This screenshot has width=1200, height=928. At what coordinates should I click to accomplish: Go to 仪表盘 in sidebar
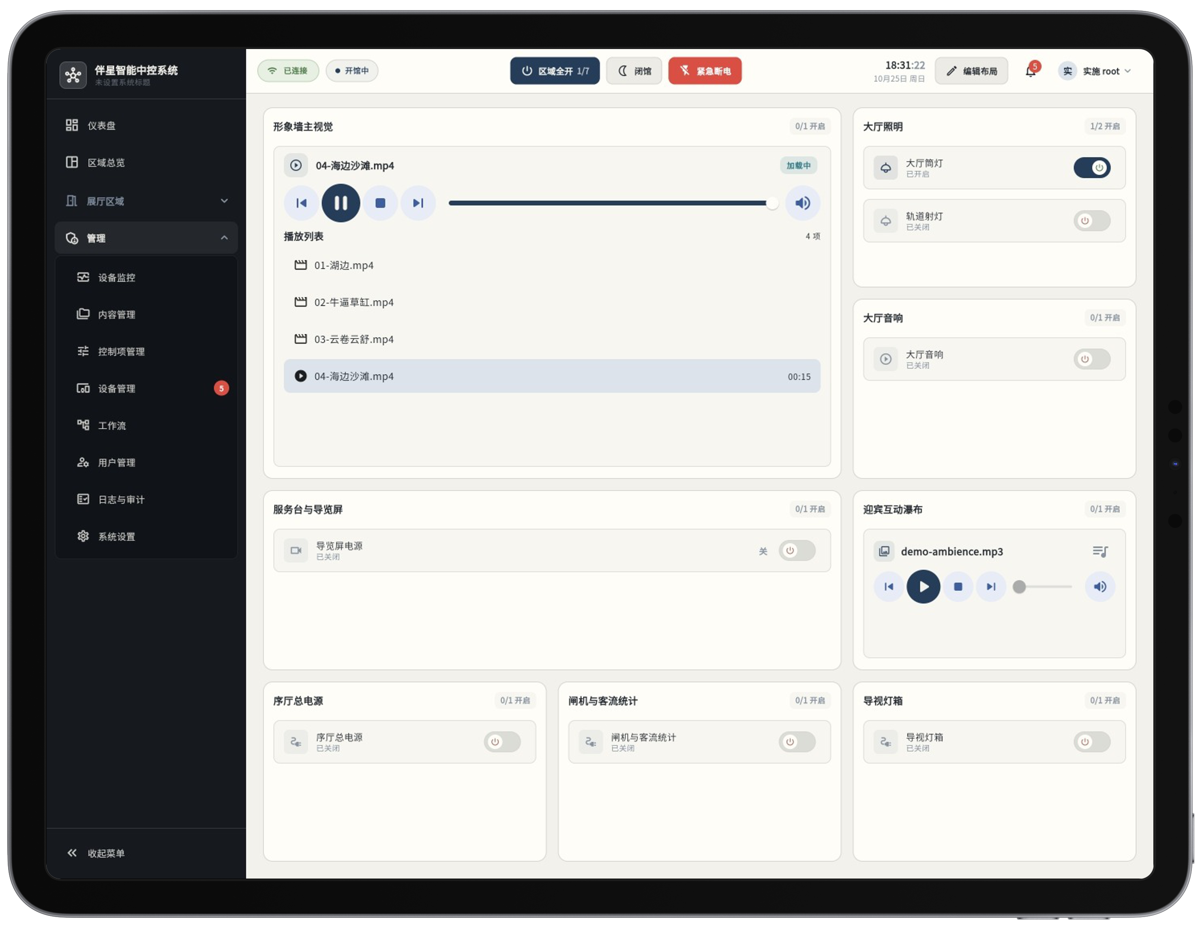pos(146,125)
